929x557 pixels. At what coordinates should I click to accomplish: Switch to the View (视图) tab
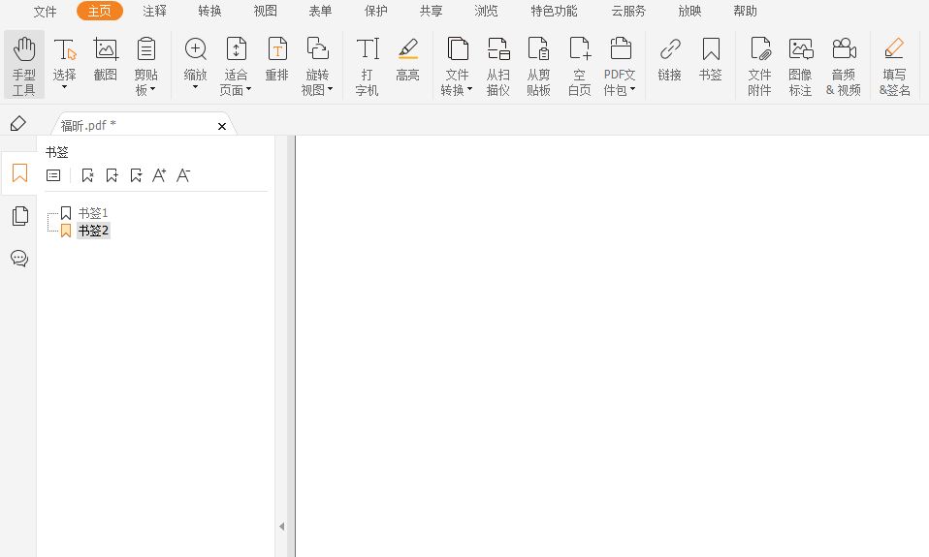(x=265, y=12)
